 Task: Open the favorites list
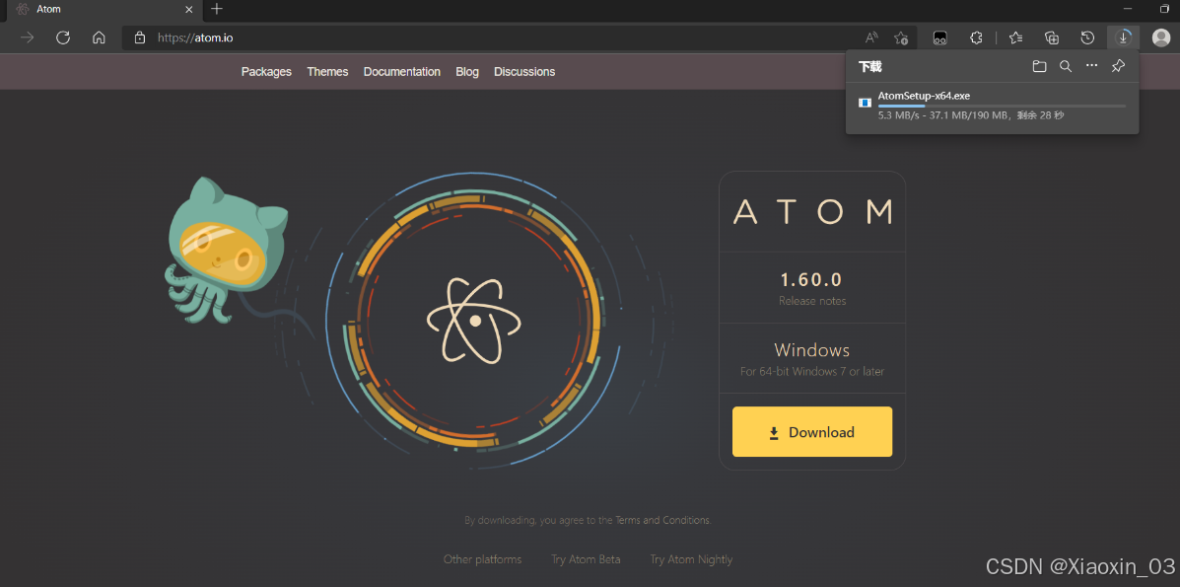click(x=1016, y=37)
